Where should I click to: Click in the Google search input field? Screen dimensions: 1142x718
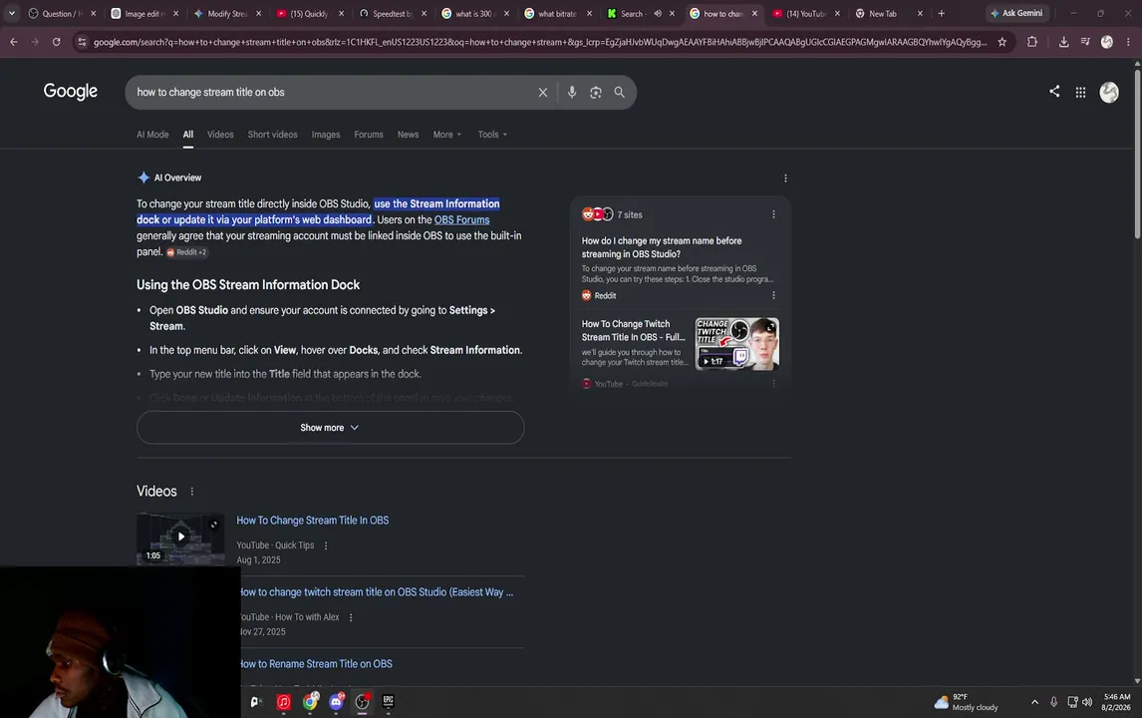coord(332,93)
